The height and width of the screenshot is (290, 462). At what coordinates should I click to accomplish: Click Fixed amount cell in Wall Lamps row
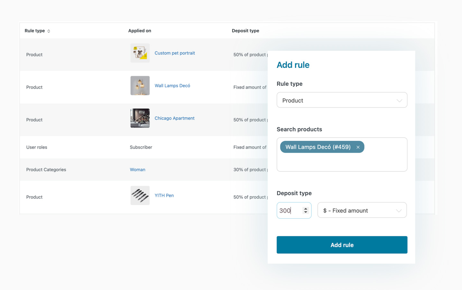[x=250, y=87]
